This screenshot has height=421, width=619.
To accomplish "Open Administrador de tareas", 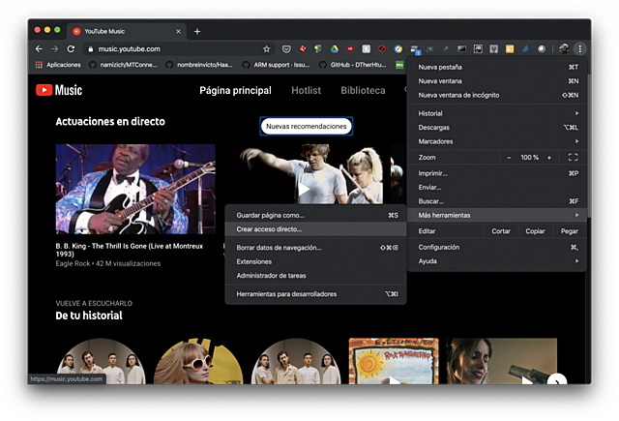I will pyautogui.click(x=316, y=276).
